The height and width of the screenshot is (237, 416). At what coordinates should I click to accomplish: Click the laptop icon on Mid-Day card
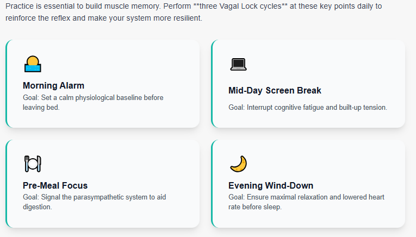coord(238,64)
